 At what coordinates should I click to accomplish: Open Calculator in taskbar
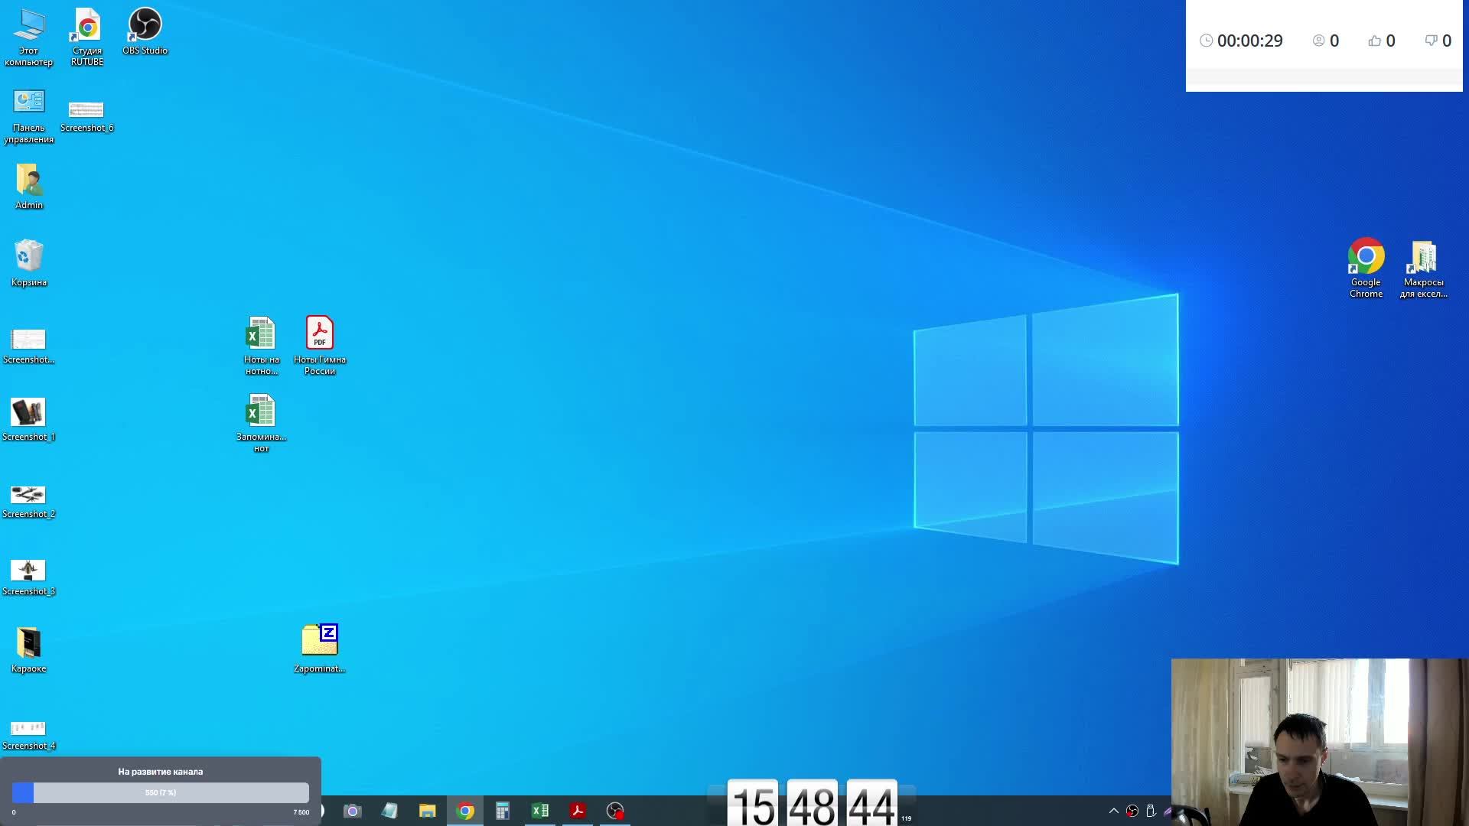[503, 811]
